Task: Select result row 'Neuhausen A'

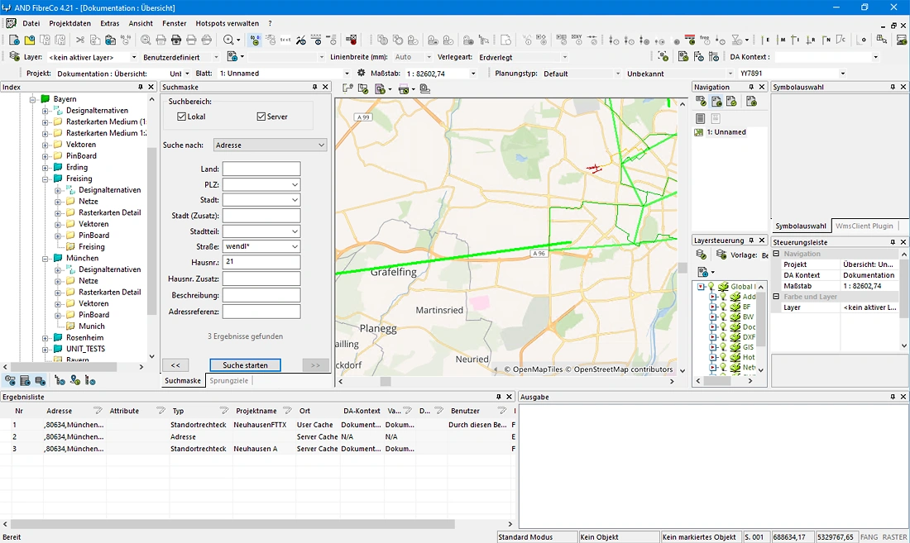Action: (x=257, y=449)
